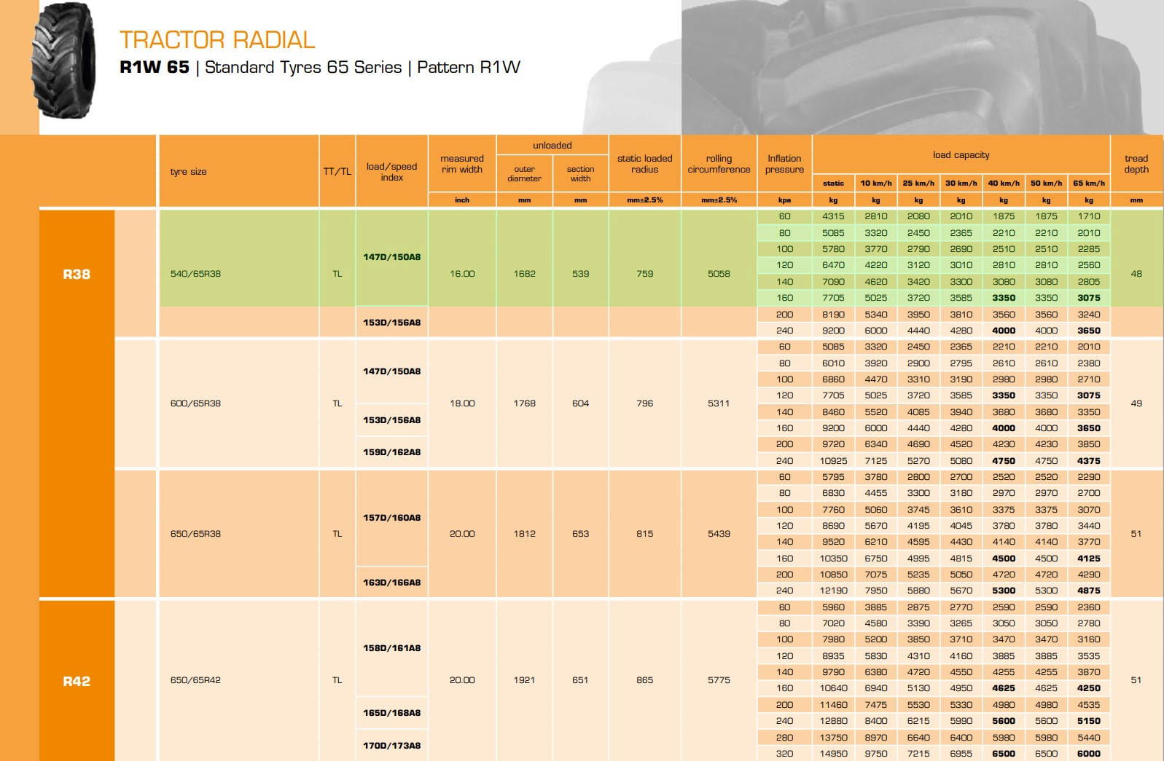
Task: Click the 'Inflation pressure' column header
Action: 784,164
